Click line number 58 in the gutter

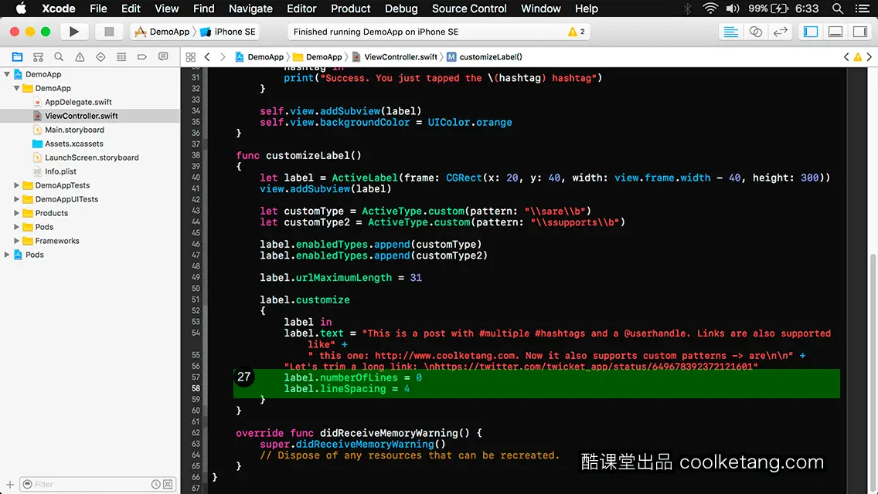pos(196,388)
